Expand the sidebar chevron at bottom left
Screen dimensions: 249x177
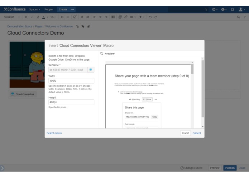click(2, 168)
